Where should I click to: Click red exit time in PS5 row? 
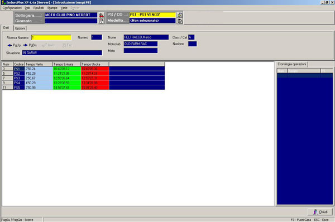(x=95, y=88)
